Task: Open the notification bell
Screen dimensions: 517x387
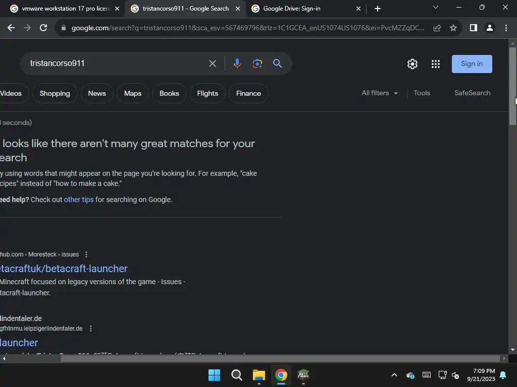Action: point(503,375)
